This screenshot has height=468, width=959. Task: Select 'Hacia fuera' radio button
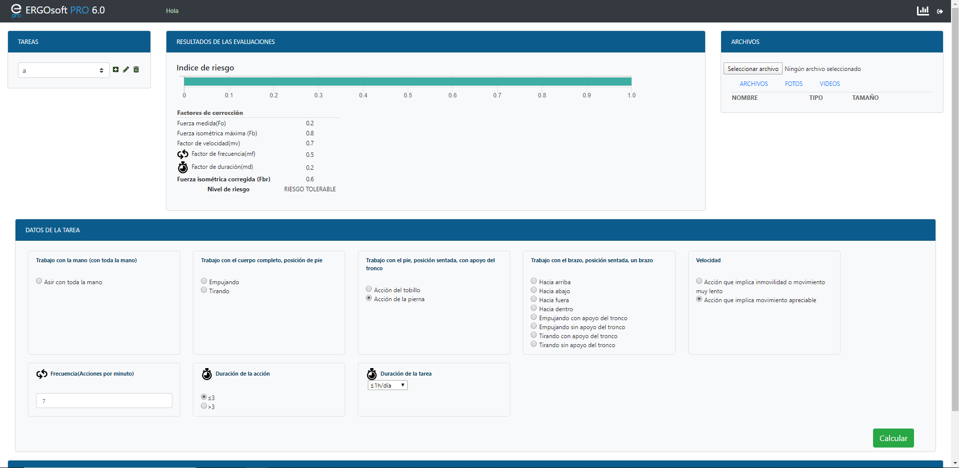(x=534, y=299)
